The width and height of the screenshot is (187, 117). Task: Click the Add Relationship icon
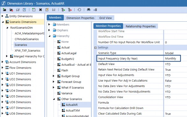[63, 10]
